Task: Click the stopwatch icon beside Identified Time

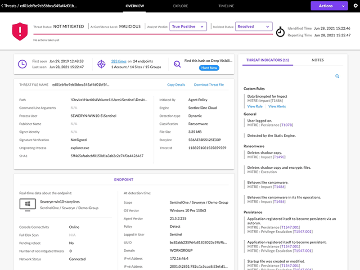Action: click(280, 31)
